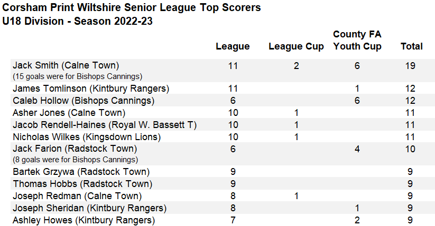The height and width of the screenshot is (226, 435).
Task: Click the County FA Youth Cup header
Action: pyautogui.click(x=357, y=40)
